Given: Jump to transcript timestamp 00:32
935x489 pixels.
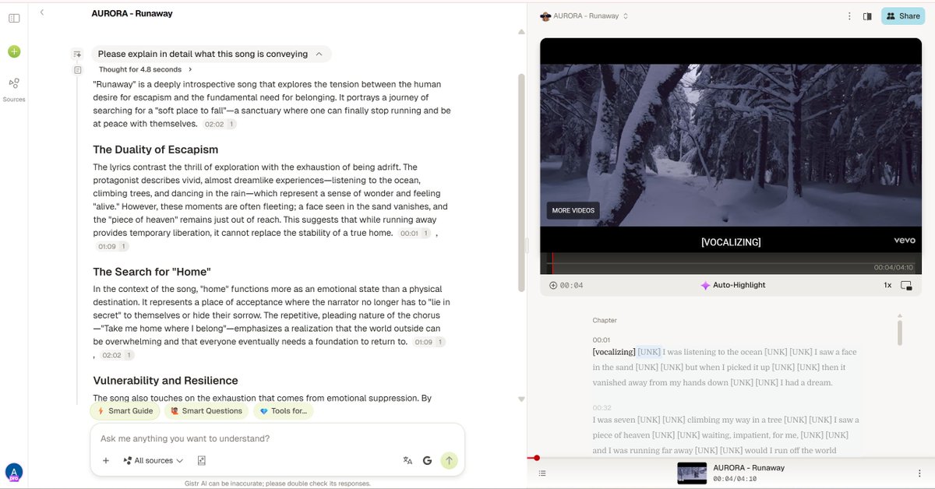Looking at the screenshot, I should coord(602,408).
